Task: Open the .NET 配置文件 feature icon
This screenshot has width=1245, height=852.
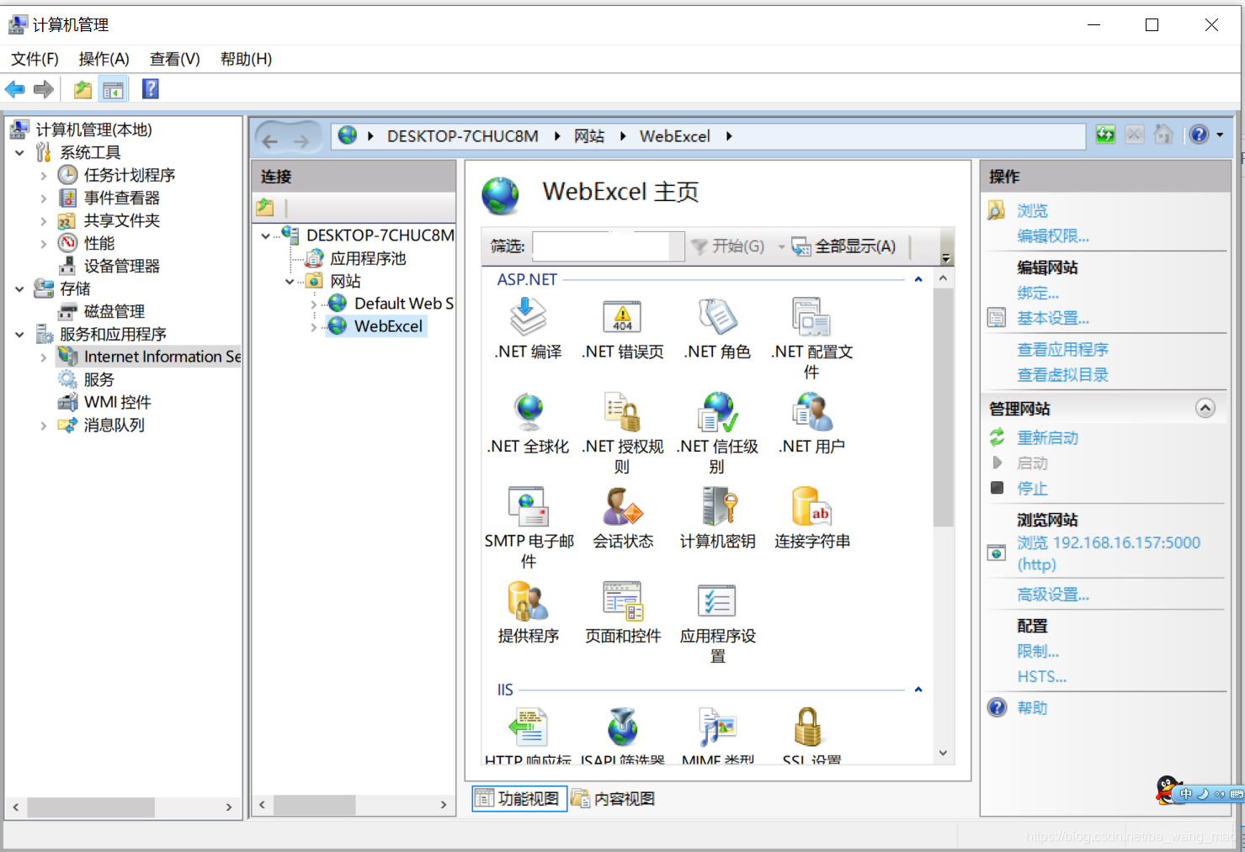Action: pyautogui.click(x=811, y=318)
